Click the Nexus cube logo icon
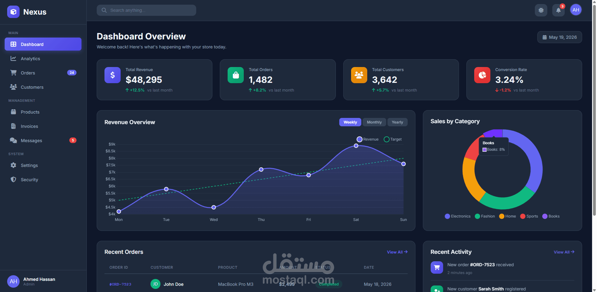The height and width of the screenshot is (292, 597). coord(13,12)
